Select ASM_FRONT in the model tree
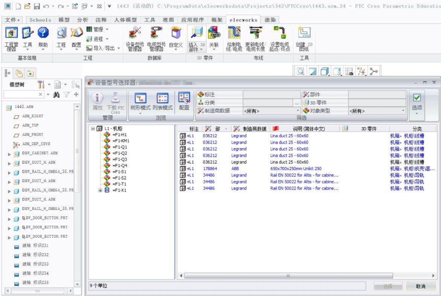The height and width of the screenshot is (296, 441). (x=33, y=135)
